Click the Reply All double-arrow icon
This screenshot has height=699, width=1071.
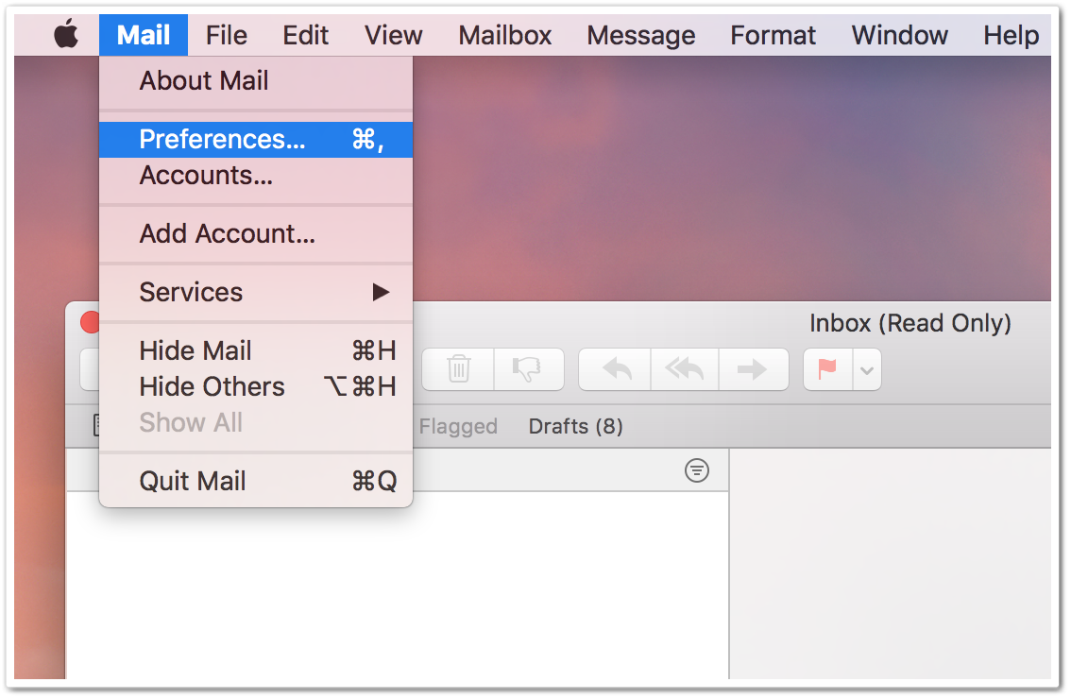(x=685, y=369)
